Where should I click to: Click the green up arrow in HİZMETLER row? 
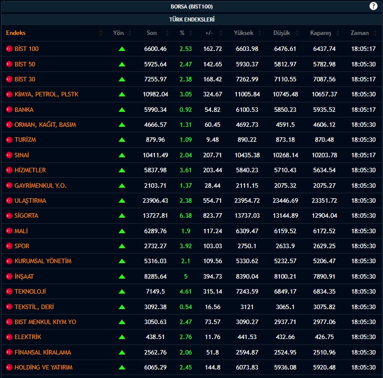122,170
